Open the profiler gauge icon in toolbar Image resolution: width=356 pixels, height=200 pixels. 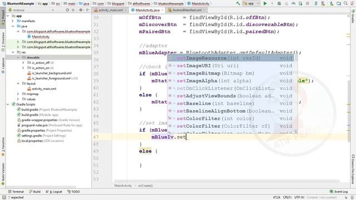pos(293,3)
